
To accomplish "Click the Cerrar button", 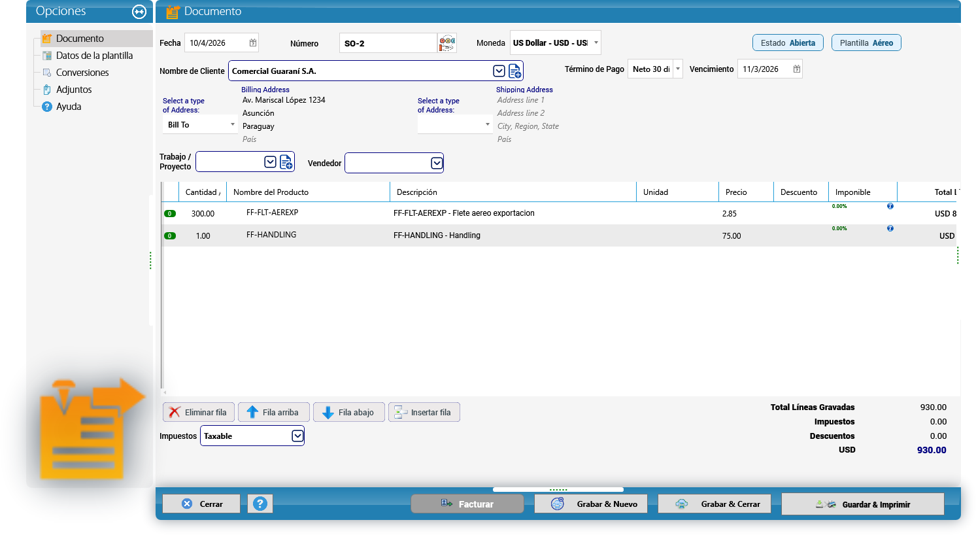I will 201,504.
